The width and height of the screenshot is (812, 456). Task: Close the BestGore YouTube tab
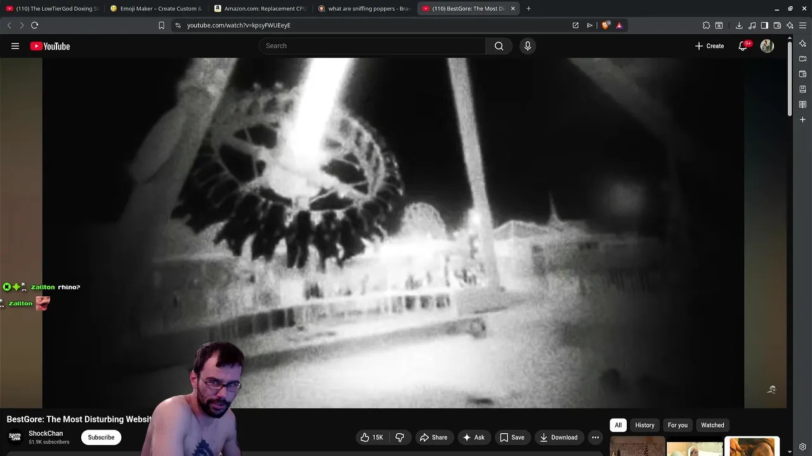click(512, 9)
